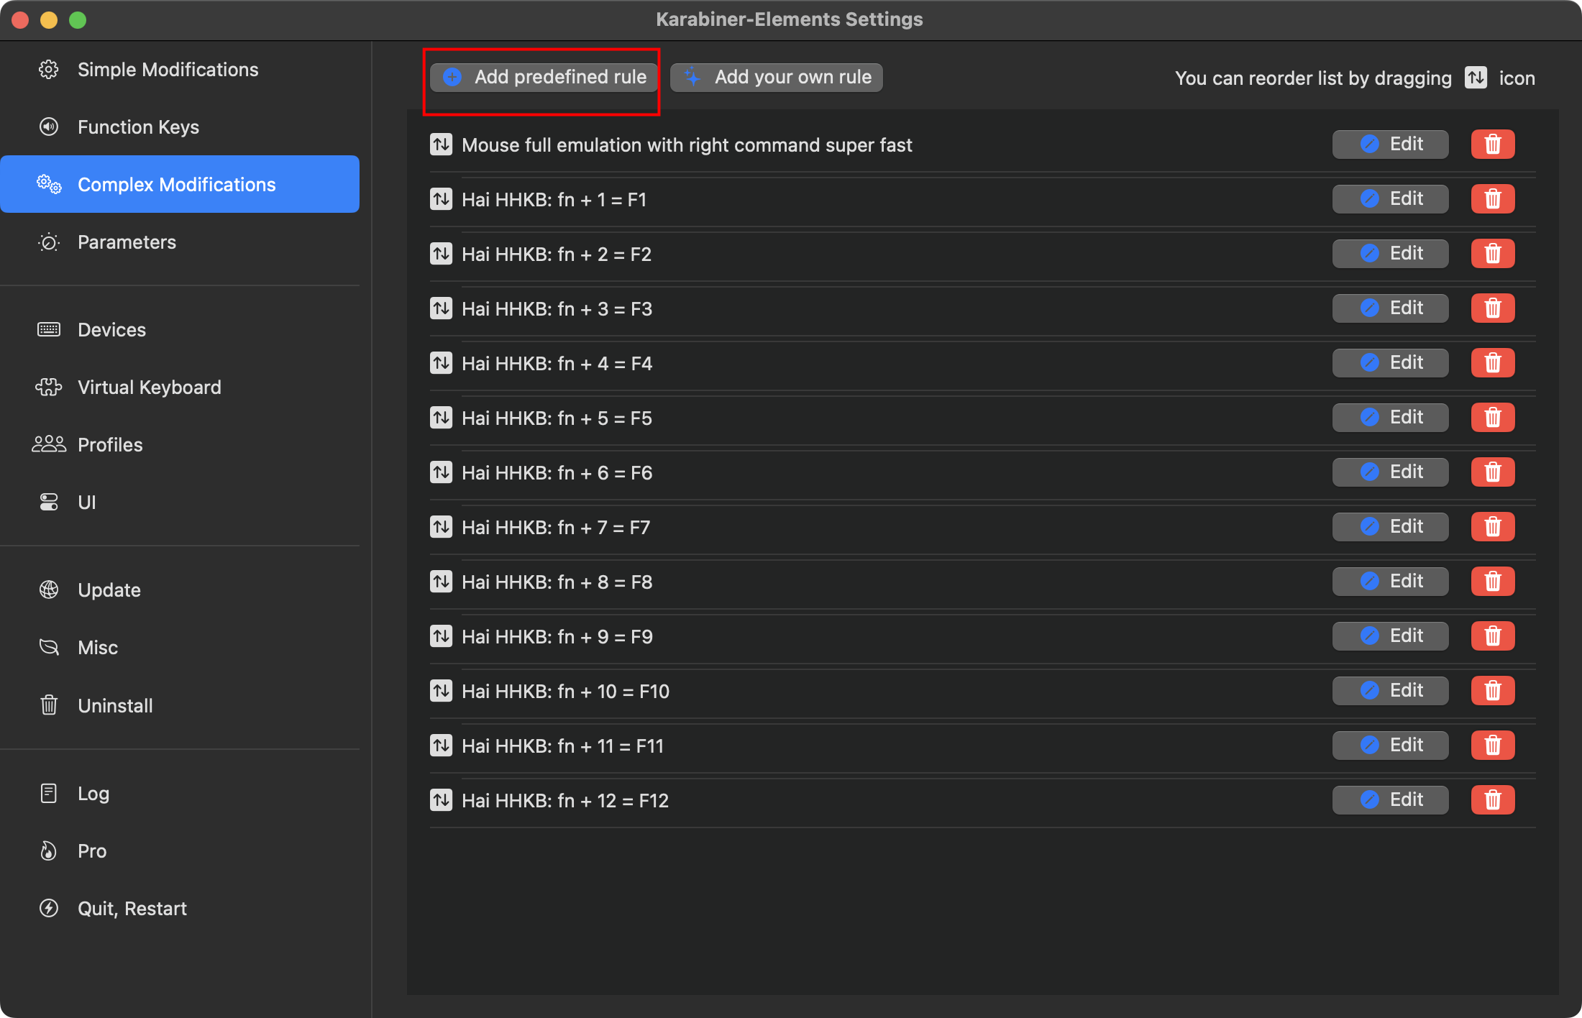Open Simple Modifications section
Viewport: 1582px width, 1018px height.
coord(168,70)
